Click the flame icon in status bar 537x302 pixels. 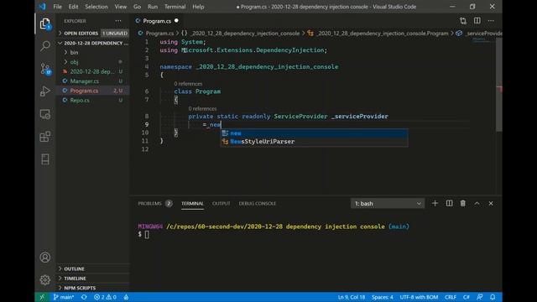click(126, 297)
